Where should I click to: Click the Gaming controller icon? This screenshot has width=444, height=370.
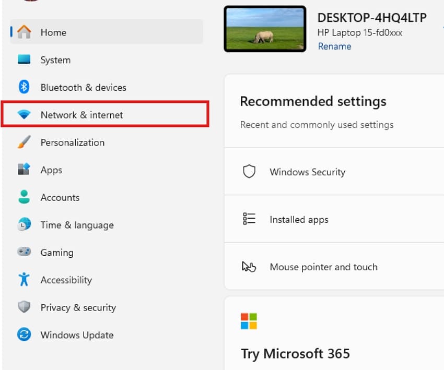pos(24,251)
